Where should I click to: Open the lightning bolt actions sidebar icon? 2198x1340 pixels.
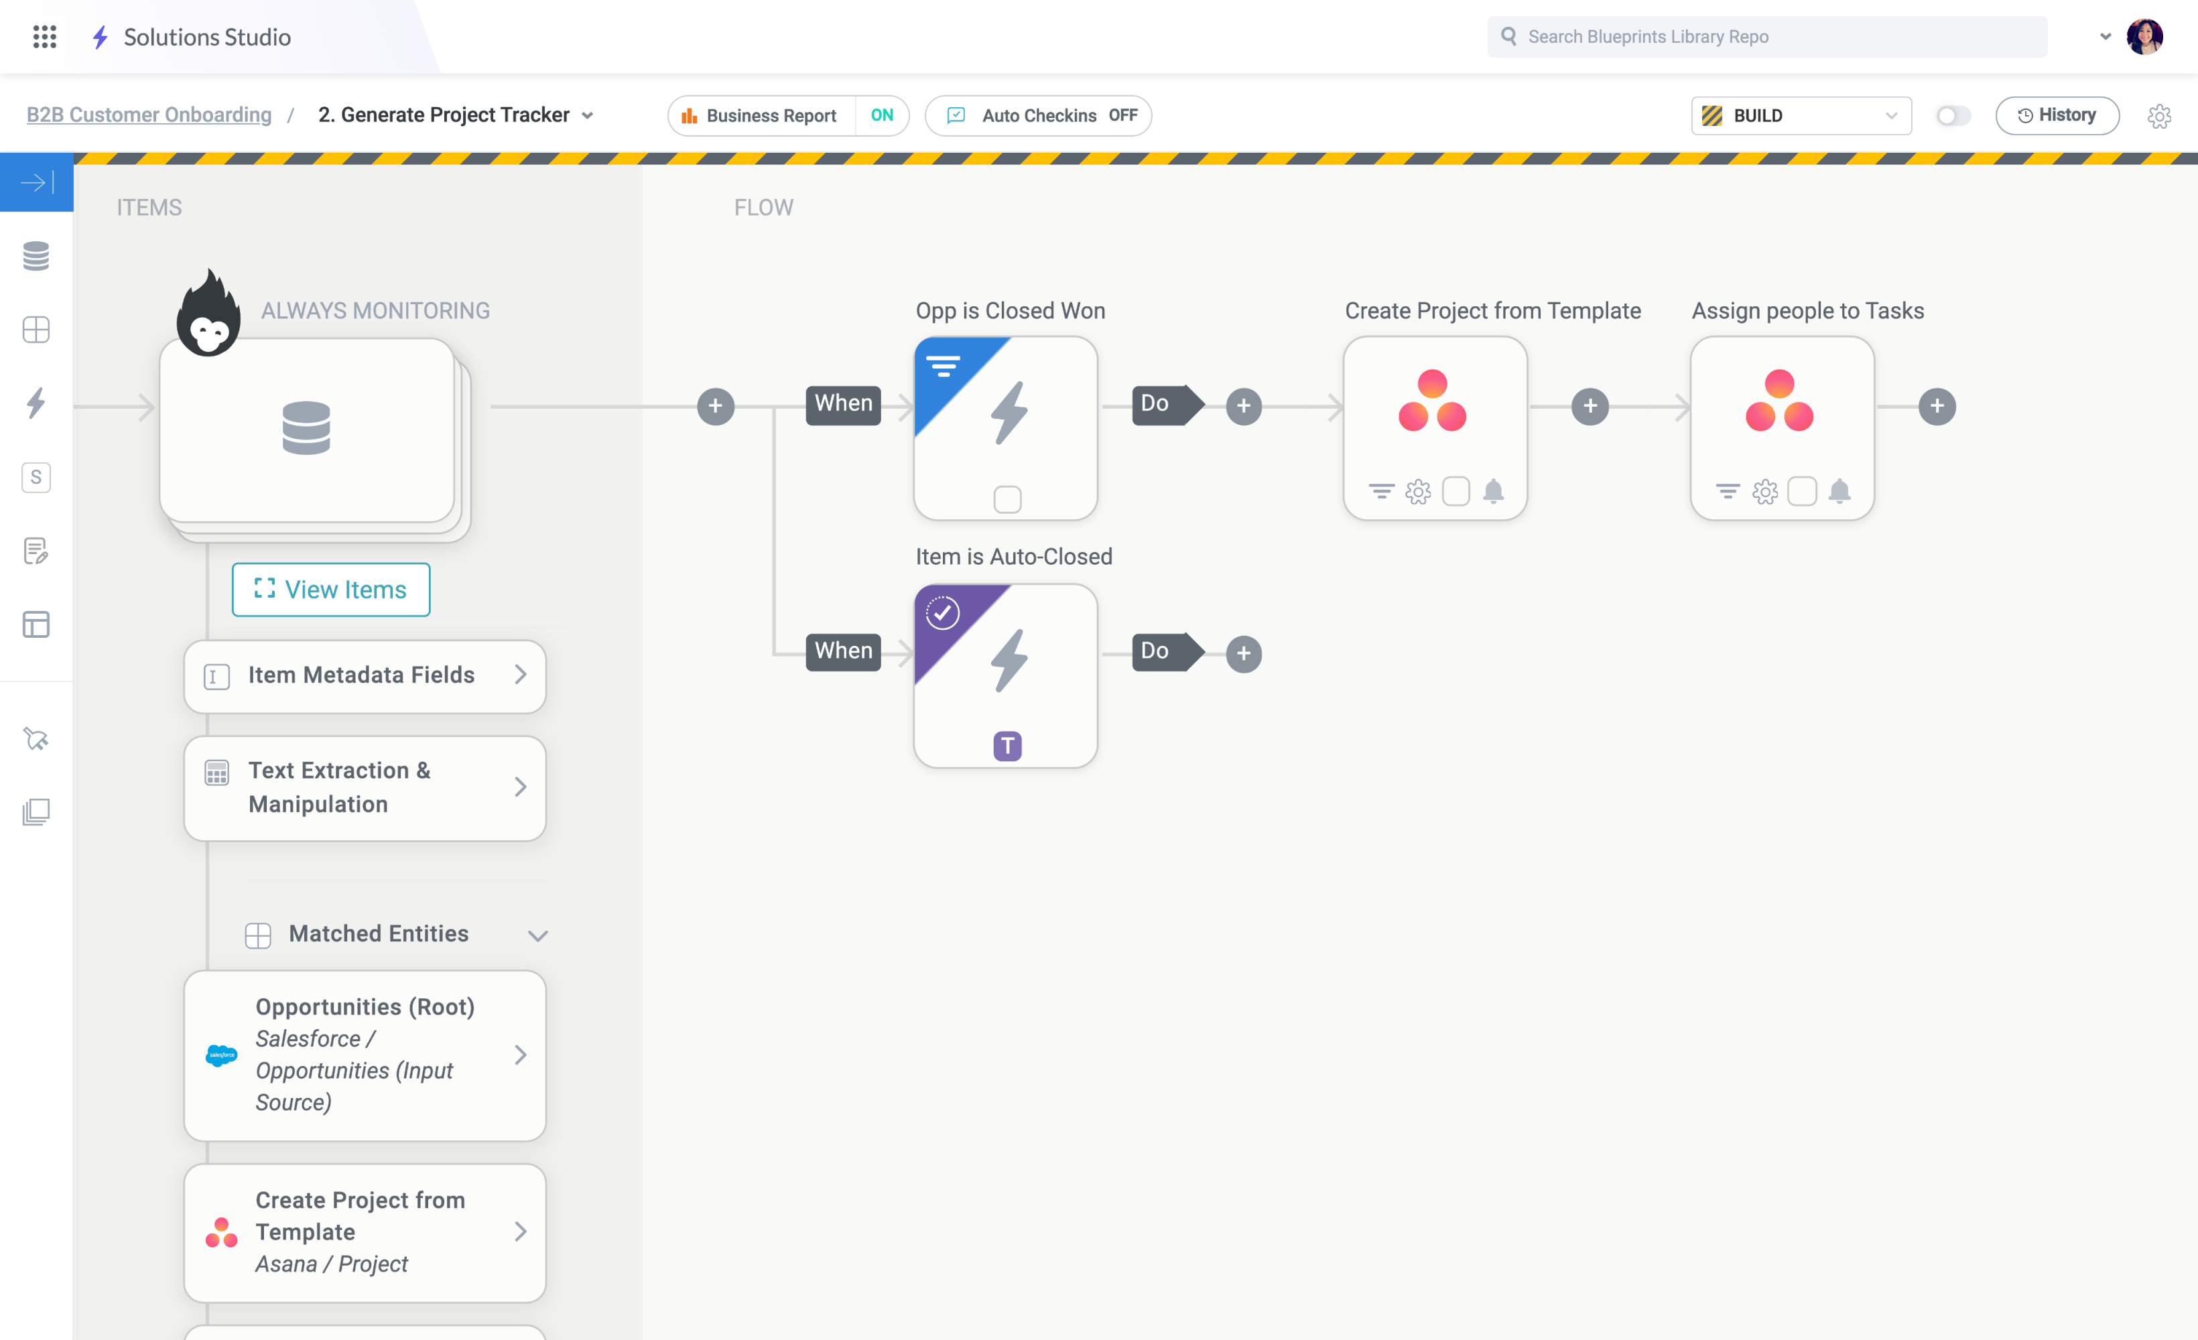(x=36, y=403)
